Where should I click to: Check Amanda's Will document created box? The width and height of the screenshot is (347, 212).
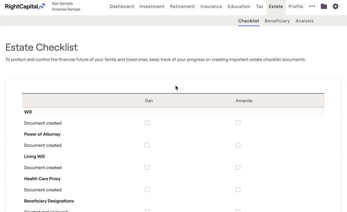tap(238, 123)
